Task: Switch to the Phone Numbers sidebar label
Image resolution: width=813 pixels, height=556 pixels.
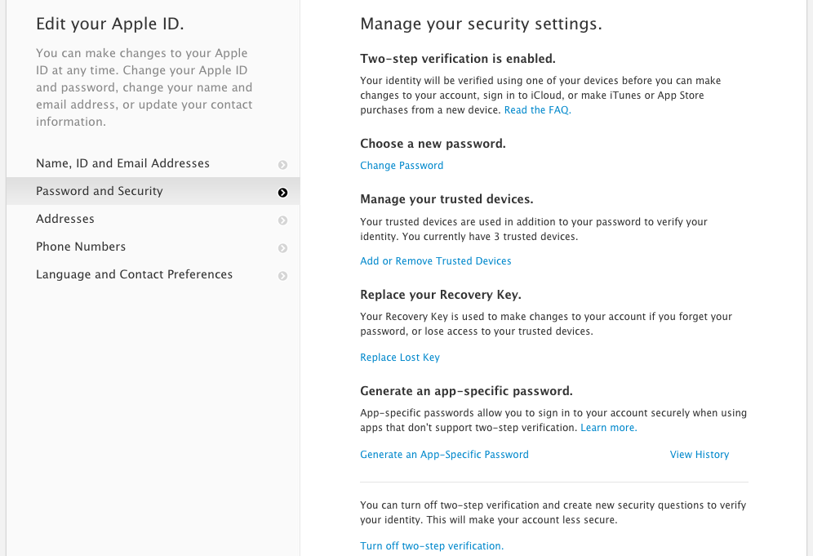Action: coord(81,247)
